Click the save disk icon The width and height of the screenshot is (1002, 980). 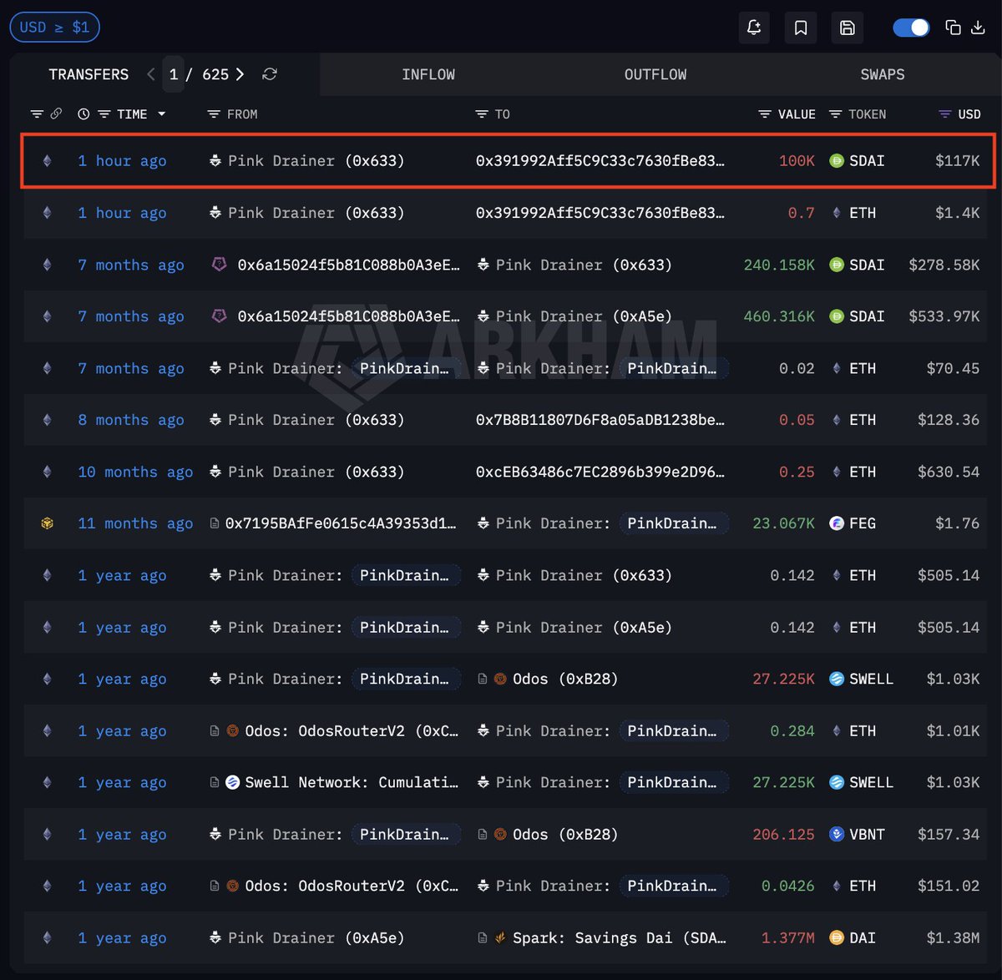point(847,28)
